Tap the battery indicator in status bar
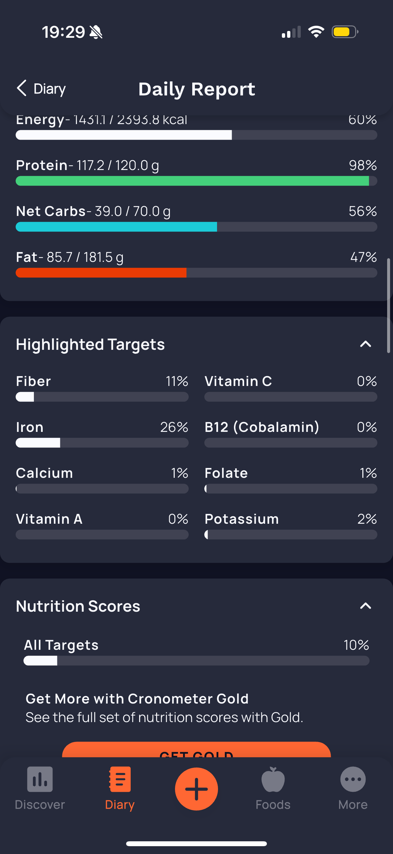 345,32
